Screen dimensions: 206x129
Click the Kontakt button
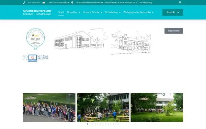point(173,12)
